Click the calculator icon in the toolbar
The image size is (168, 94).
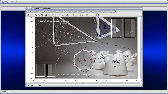(x=28, y=15)
